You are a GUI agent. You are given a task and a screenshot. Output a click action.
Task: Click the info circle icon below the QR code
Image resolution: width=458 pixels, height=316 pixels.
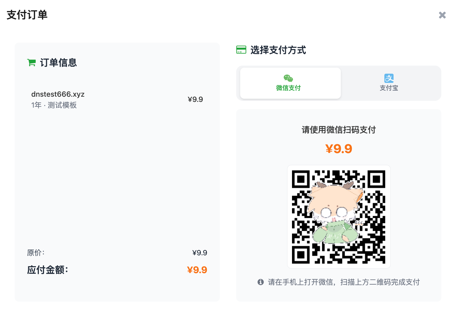click(261, 282)
